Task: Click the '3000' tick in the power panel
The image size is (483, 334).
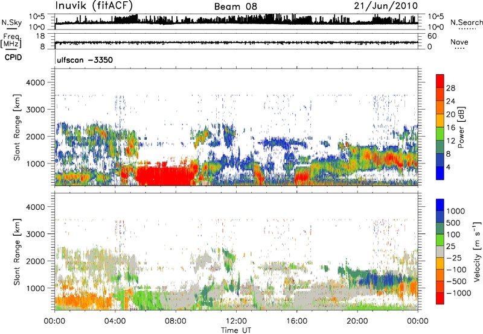Action: click(x=35, y=110)
